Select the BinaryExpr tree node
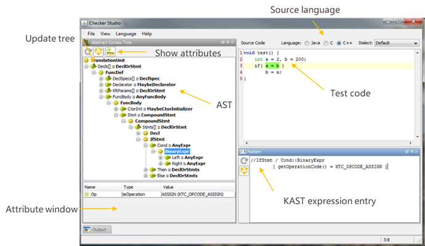425x246 pixels. 177,151
